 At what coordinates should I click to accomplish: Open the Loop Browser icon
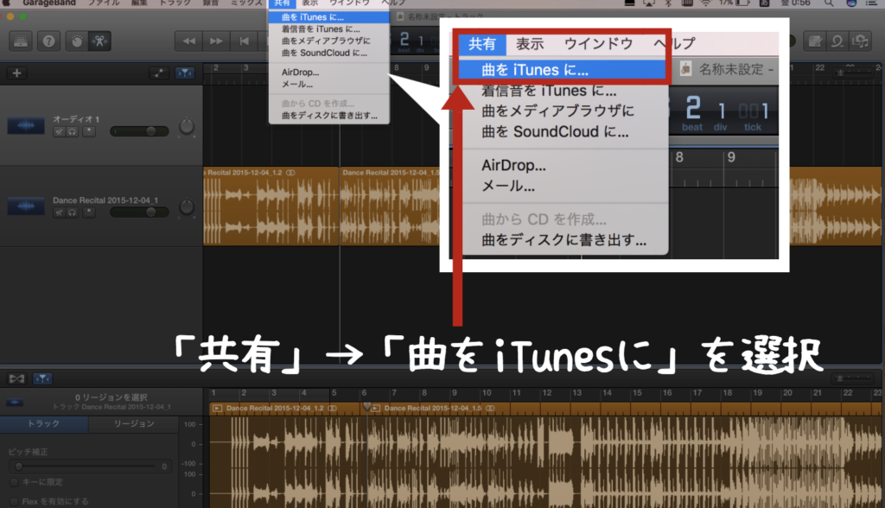[837, 41]
